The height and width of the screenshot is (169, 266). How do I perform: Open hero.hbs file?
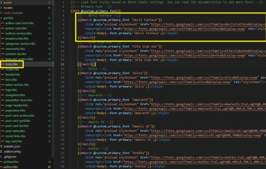tap(11, 79)
